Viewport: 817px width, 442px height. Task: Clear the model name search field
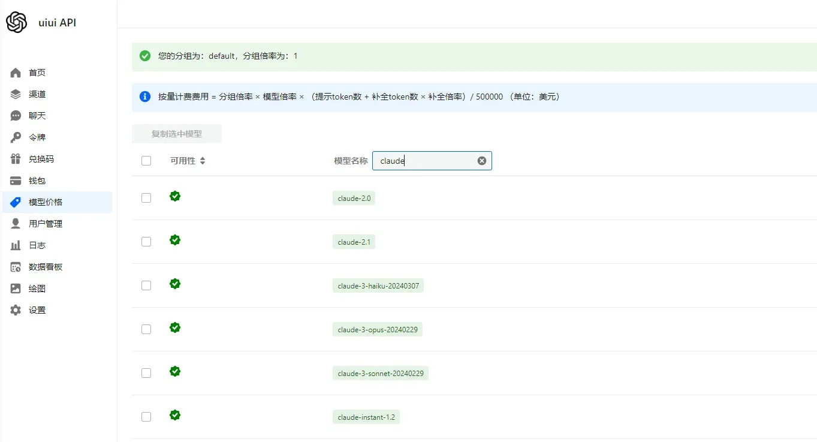point(481,161)
